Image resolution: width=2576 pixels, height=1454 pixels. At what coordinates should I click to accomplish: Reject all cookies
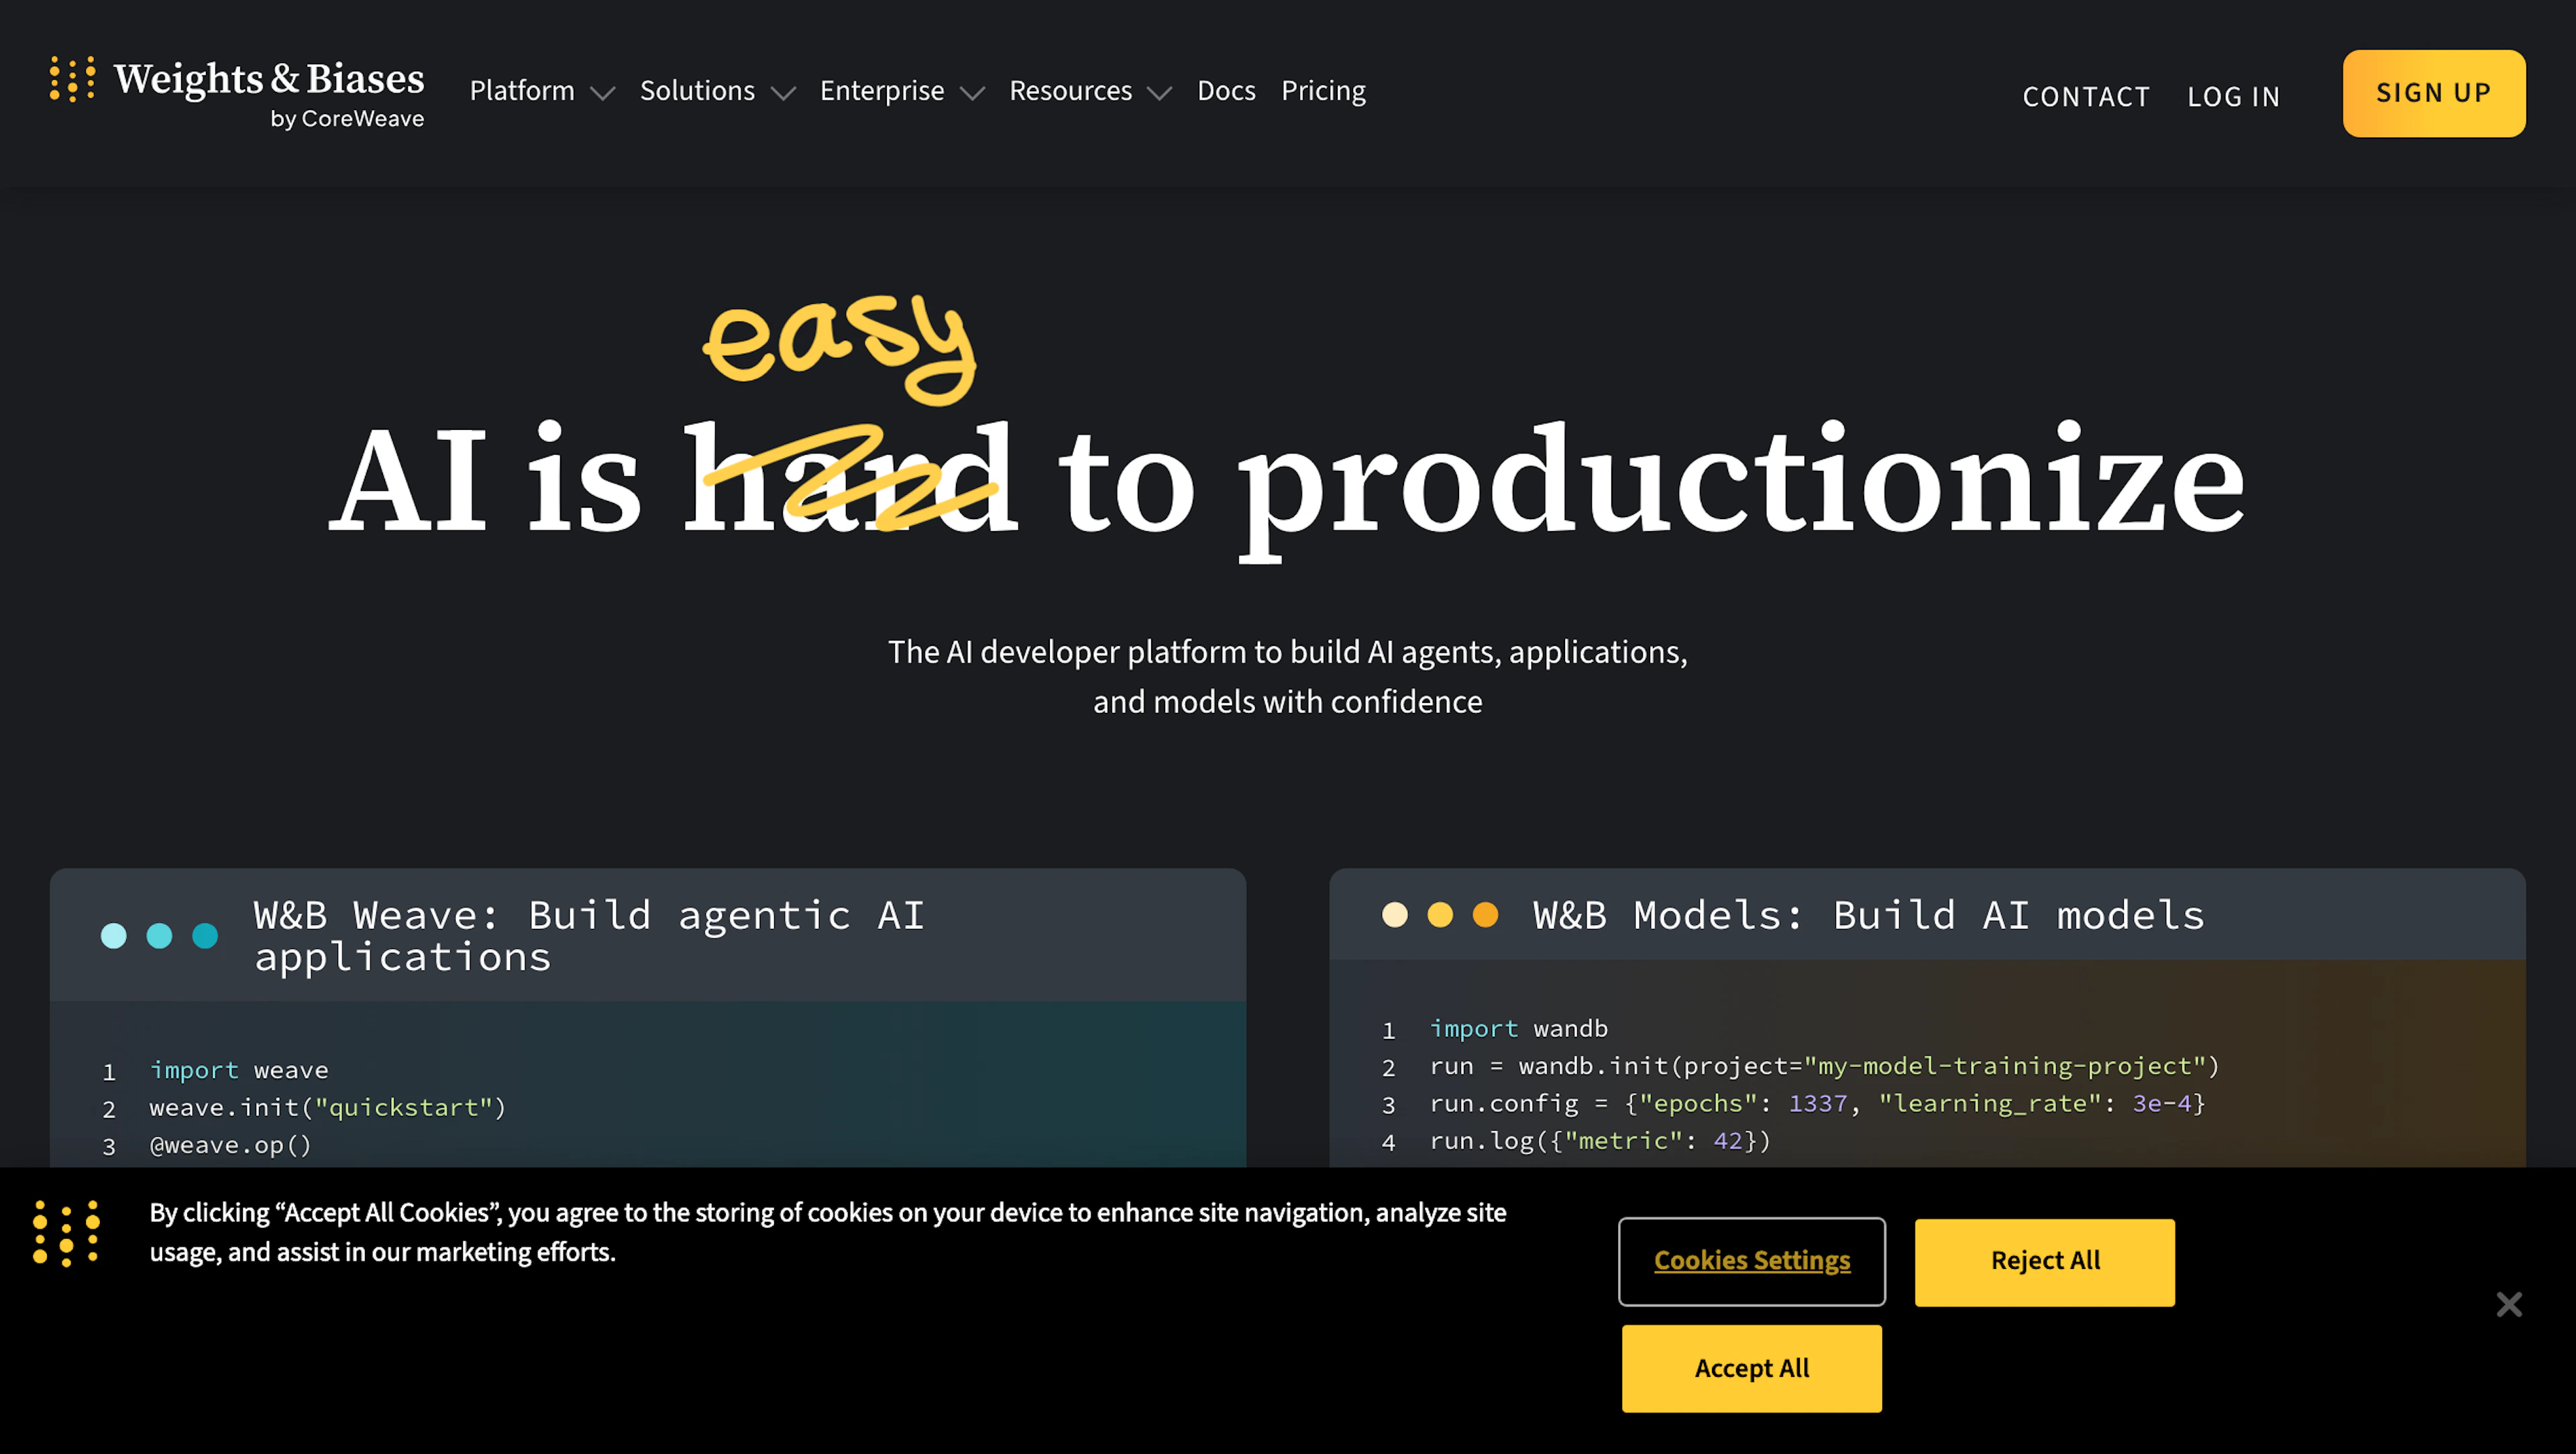(2044, 1261)
